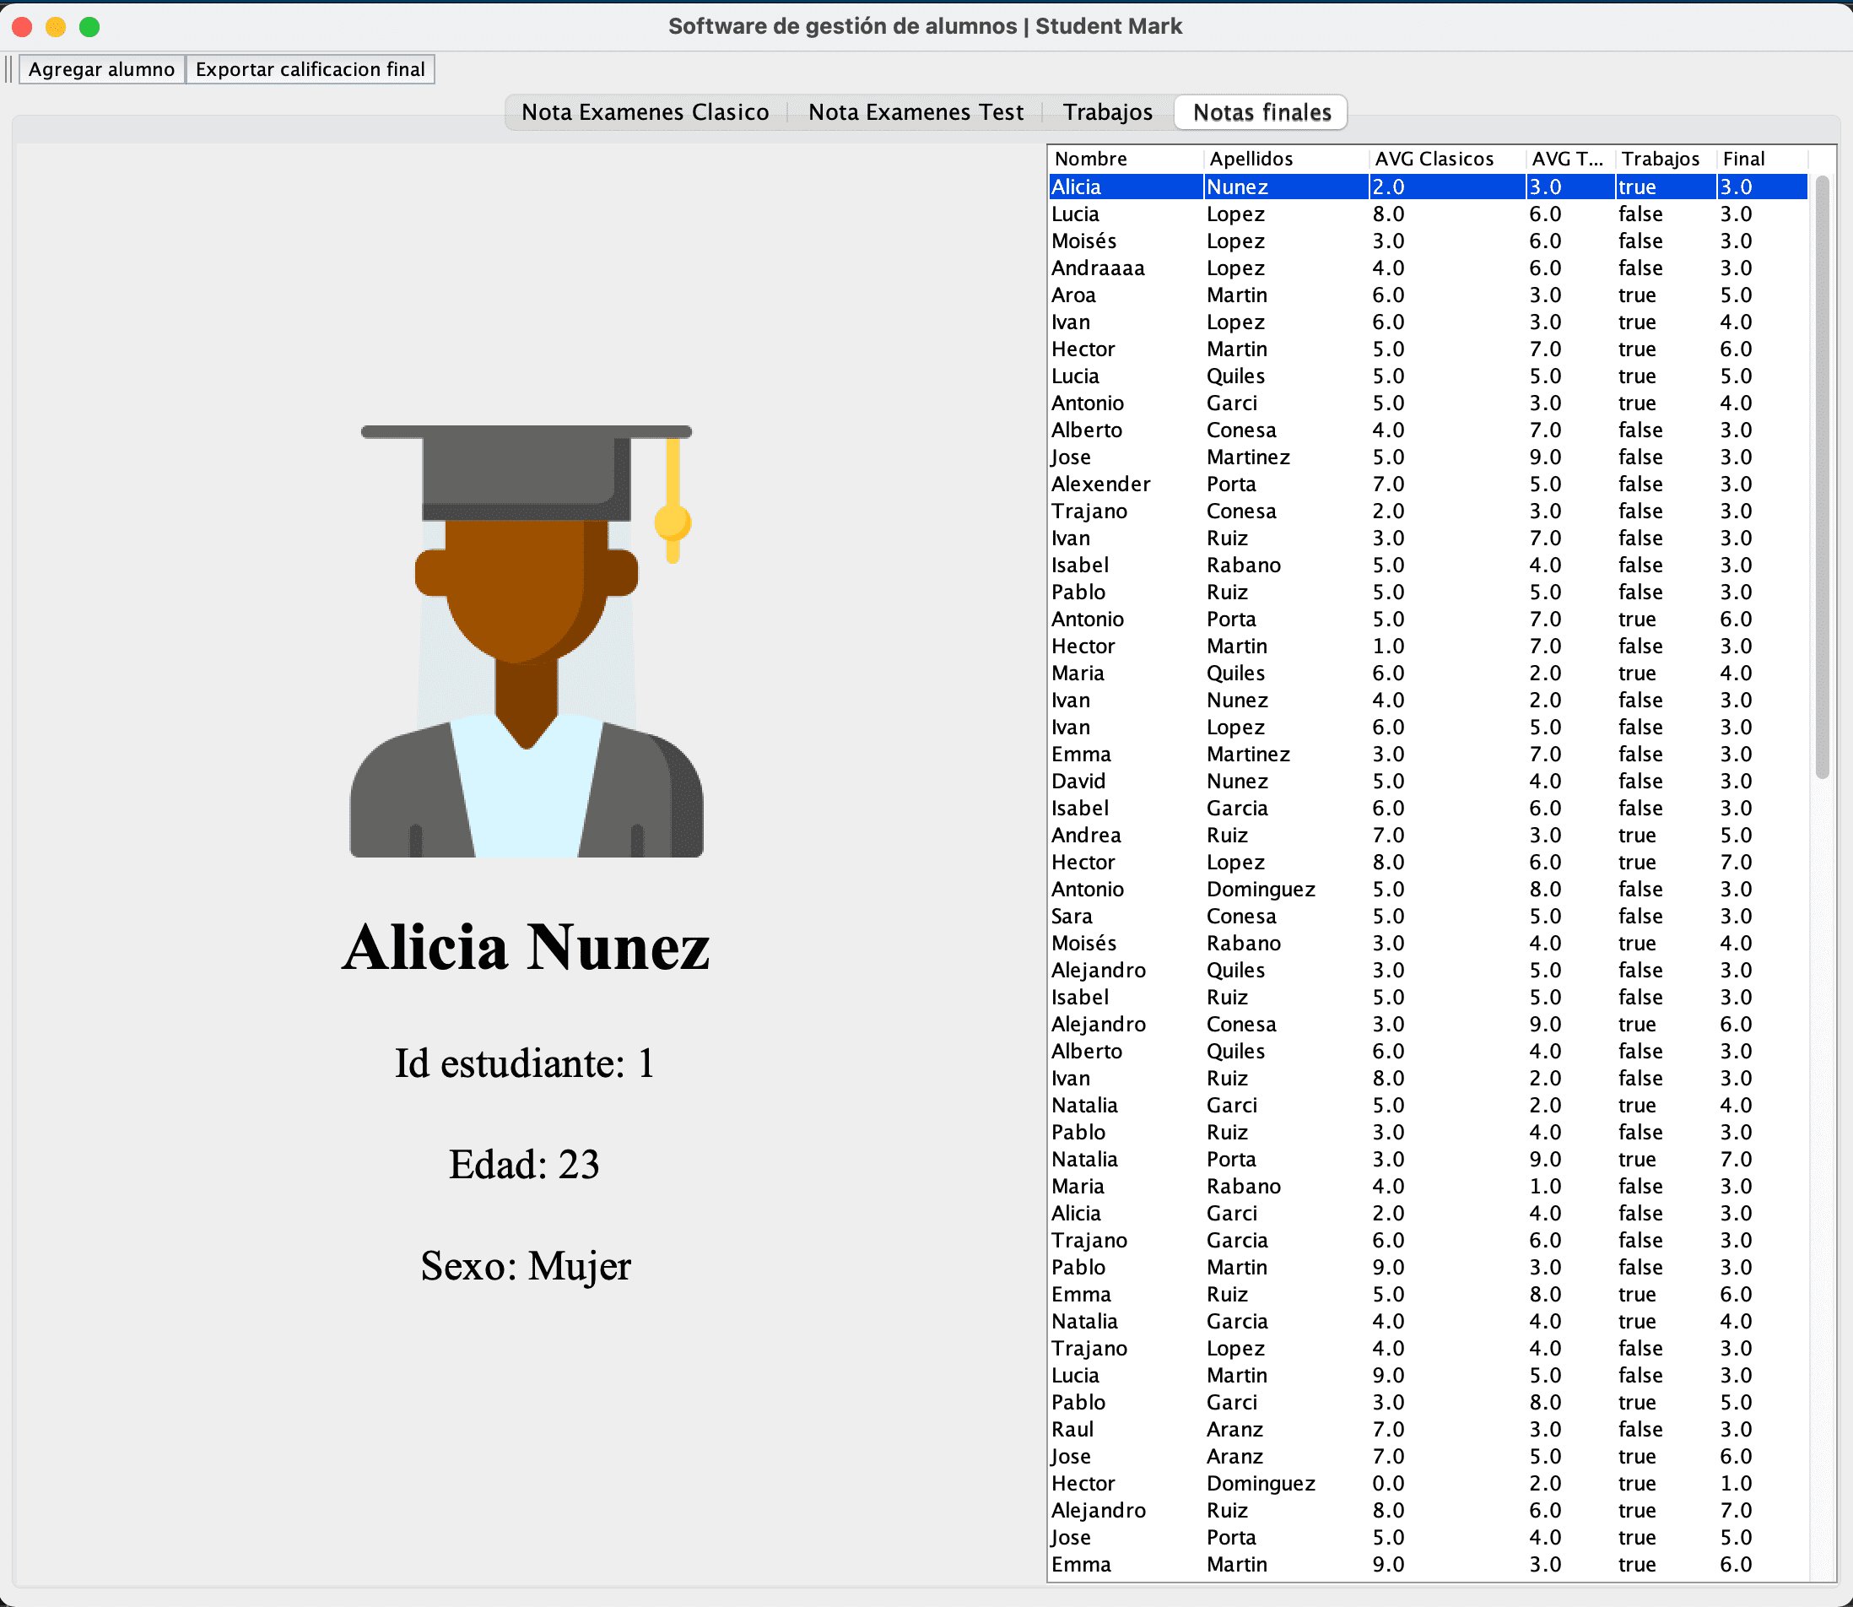Select the Lucia Martin row
The image size is (1853, 1607).
(1428, 1376)
